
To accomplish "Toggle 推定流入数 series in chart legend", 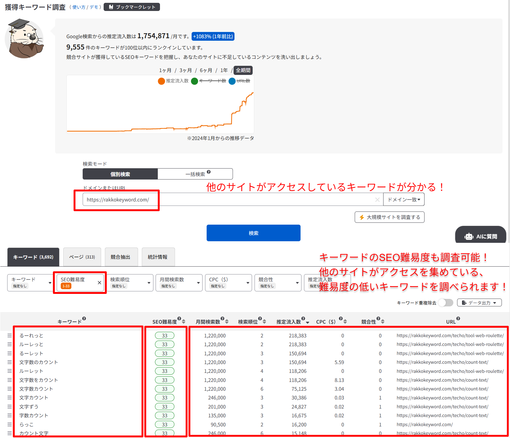I will pyautogui.click(x=173, y=81).
